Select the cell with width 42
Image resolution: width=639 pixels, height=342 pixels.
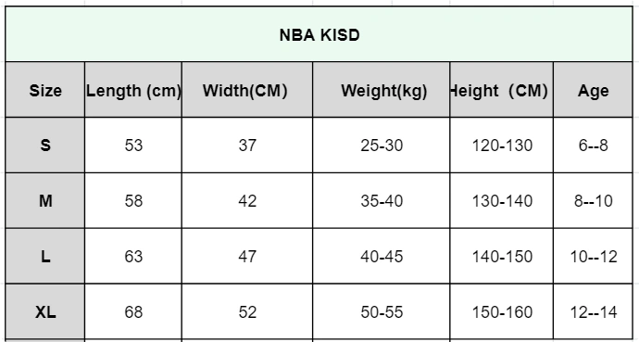247,200
